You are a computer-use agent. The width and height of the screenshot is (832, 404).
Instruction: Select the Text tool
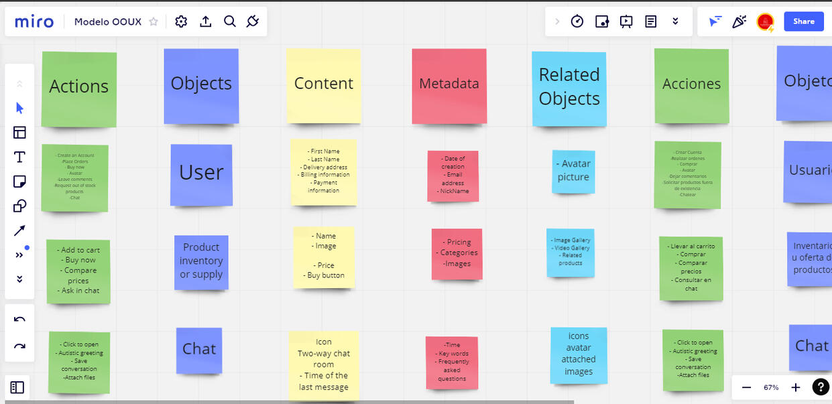(19, 156)
